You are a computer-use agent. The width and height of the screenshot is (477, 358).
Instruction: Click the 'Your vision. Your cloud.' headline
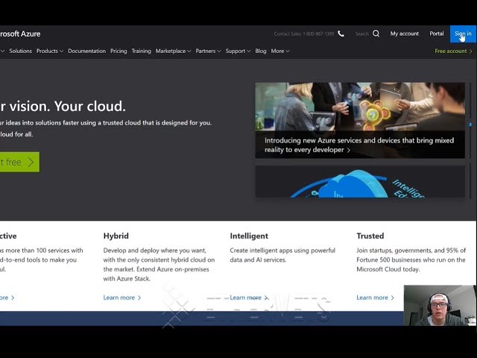[63, 106]
